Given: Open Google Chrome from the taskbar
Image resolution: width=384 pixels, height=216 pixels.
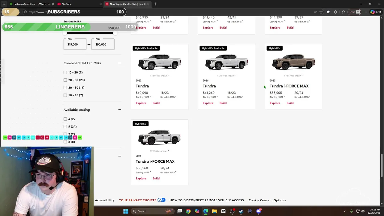Looking at the screenshot, I should tap(188, 211).
